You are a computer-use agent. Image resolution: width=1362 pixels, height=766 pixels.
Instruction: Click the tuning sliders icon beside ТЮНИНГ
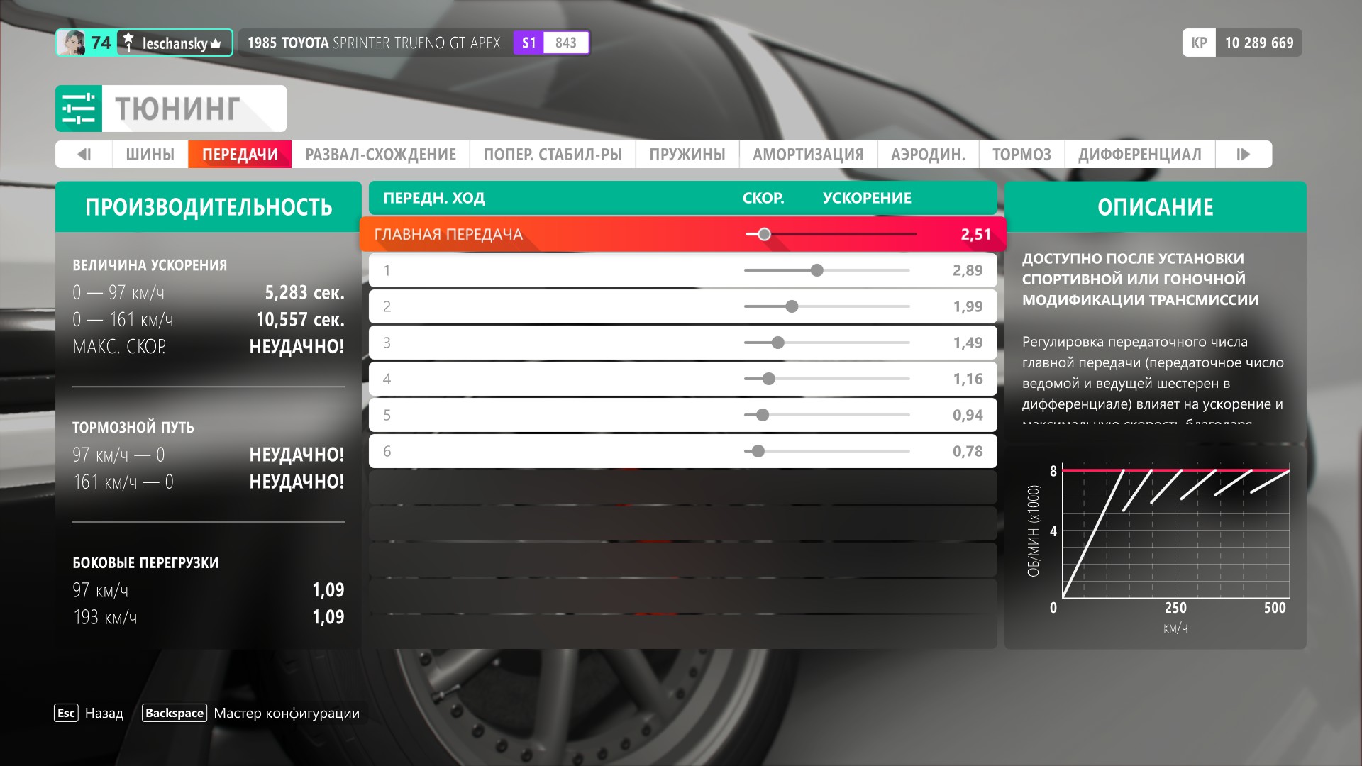click(x=79, y=109)
